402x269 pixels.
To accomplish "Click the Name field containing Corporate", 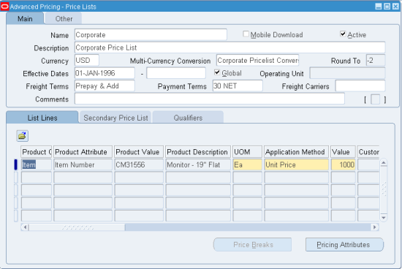I will click(x=151, y=34).
